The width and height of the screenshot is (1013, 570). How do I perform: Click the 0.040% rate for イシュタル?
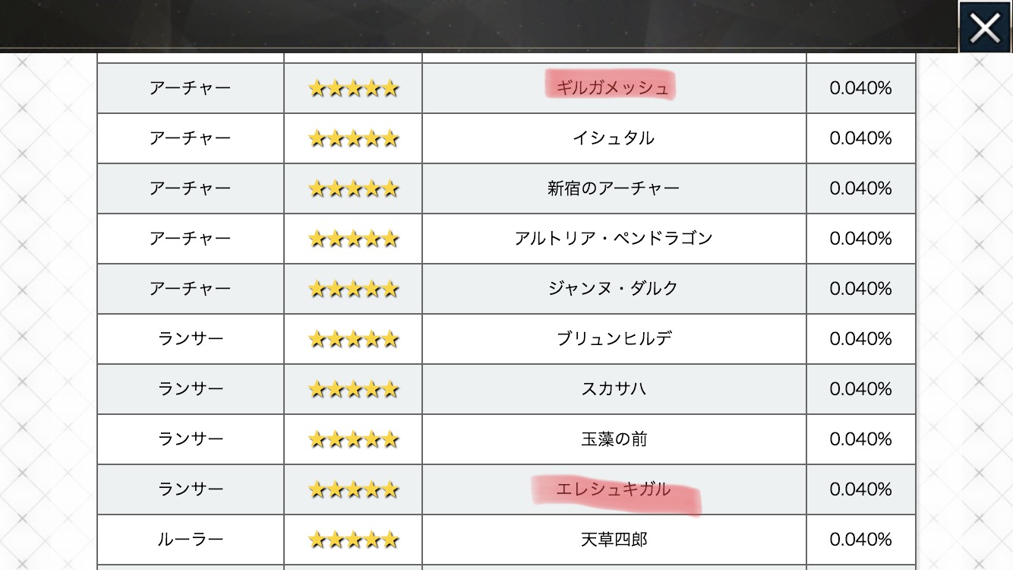tap(860, 138)
